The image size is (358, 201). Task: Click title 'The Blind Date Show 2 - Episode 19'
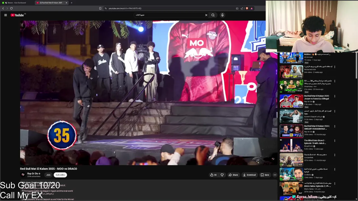(x=315, y=142)
